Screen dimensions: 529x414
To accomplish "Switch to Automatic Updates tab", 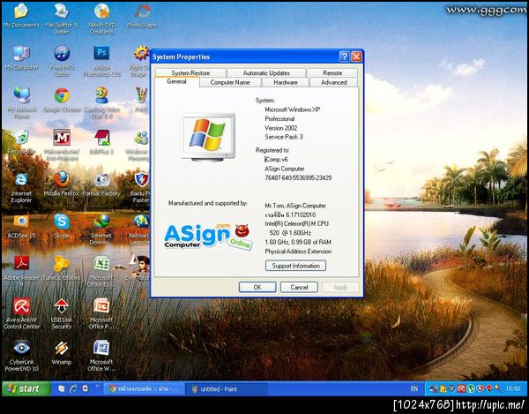I will [266, 73].
